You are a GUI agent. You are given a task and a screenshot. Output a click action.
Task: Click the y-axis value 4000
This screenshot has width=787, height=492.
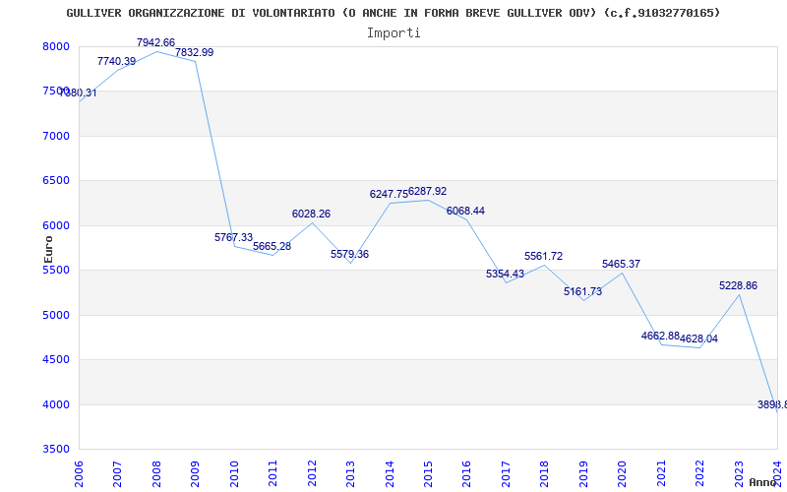tap(56, 404)
